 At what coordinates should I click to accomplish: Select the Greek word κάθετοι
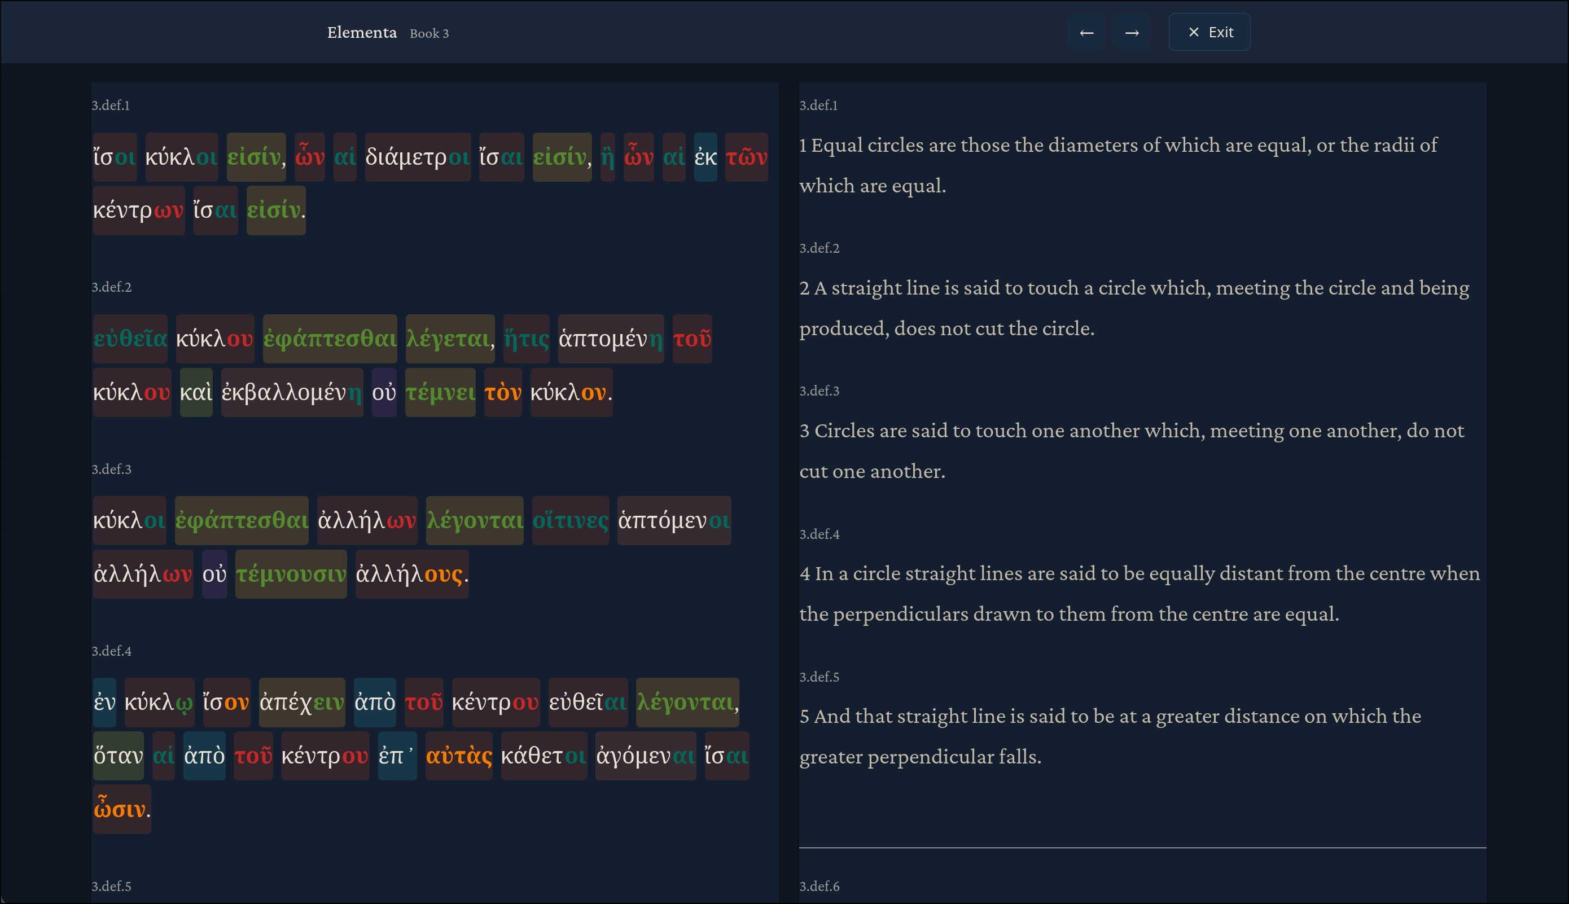click(544, 756)
